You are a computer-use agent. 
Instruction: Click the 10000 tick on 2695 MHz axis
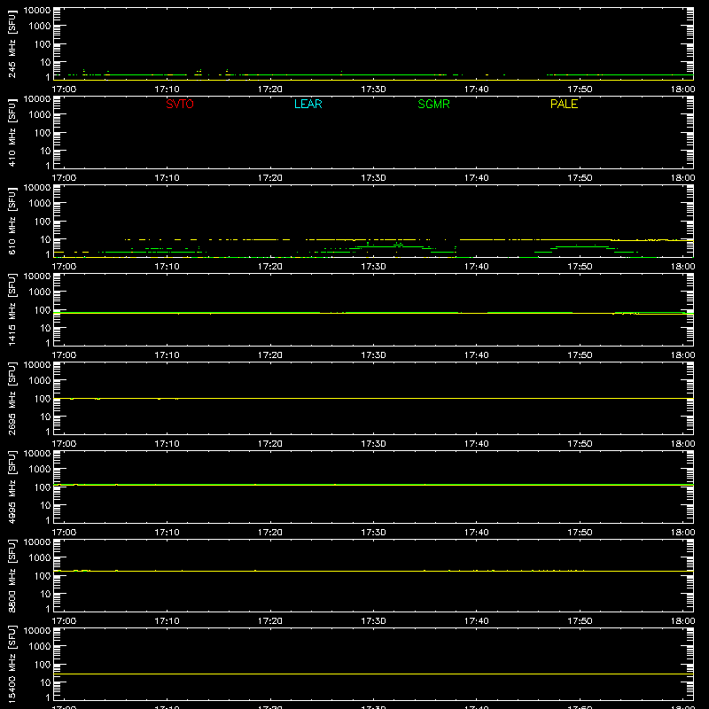(x=37, y=365)
